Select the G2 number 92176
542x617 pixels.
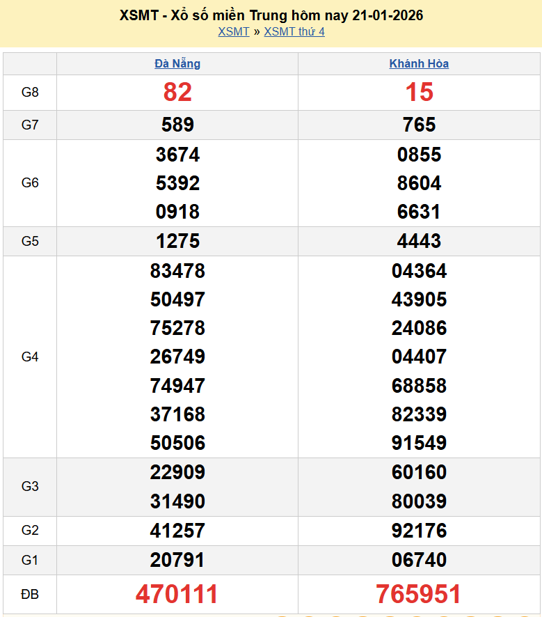(419, 531)
